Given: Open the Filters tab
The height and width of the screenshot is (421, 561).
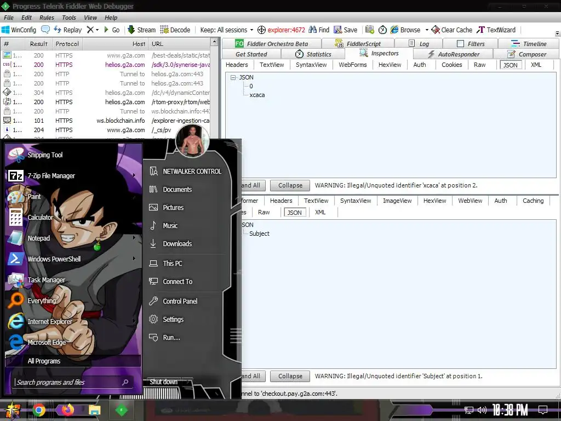Looking at the screenshot, I should pos(471,44).
